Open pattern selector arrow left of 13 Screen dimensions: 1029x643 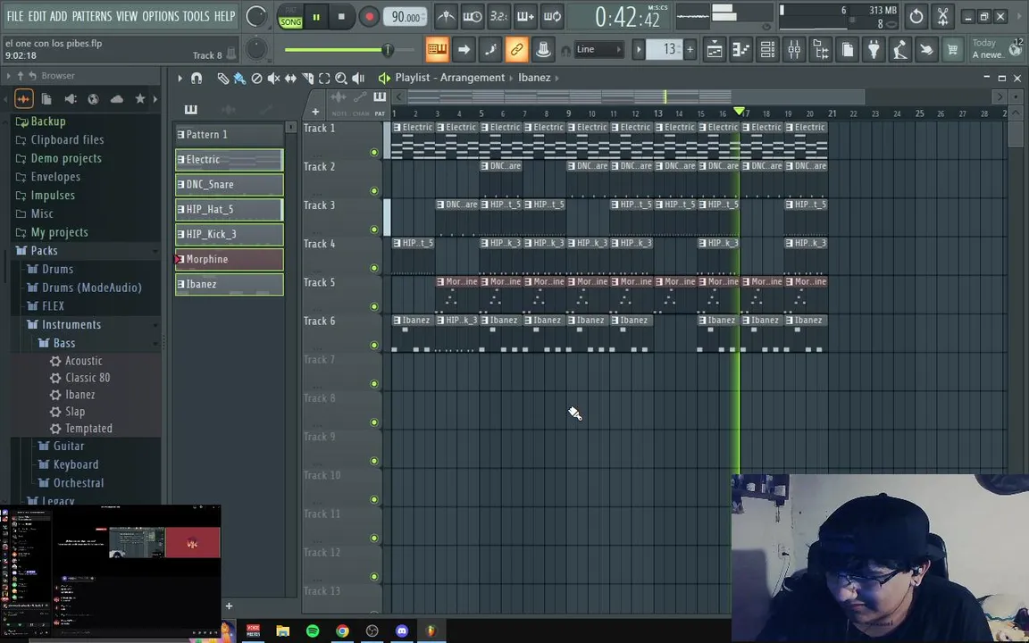[x=638, y=49]
